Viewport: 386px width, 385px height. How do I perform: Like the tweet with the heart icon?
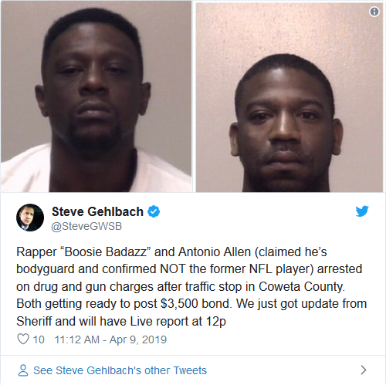point(23,339)
